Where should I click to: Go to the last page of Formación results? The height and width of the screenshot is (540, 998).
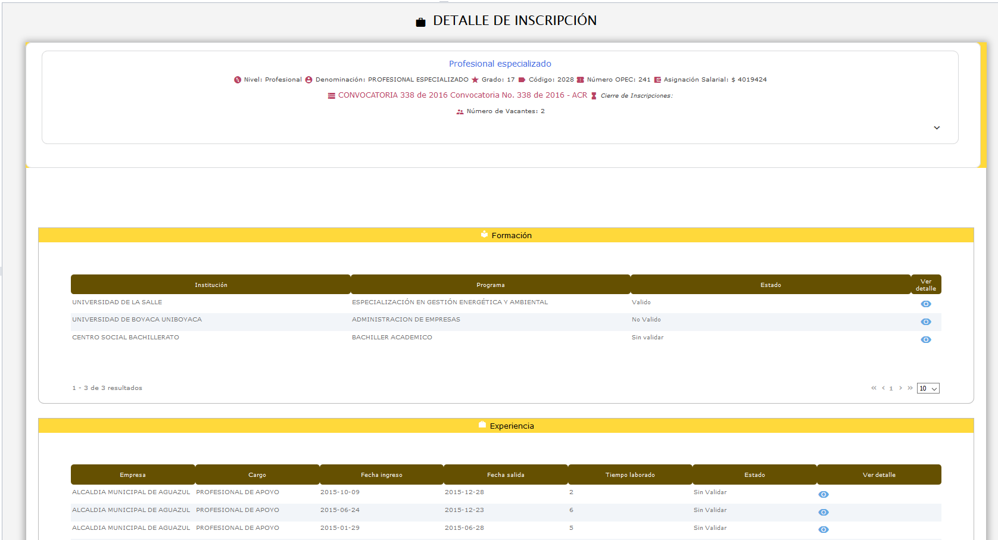click(x=910, y=388)
